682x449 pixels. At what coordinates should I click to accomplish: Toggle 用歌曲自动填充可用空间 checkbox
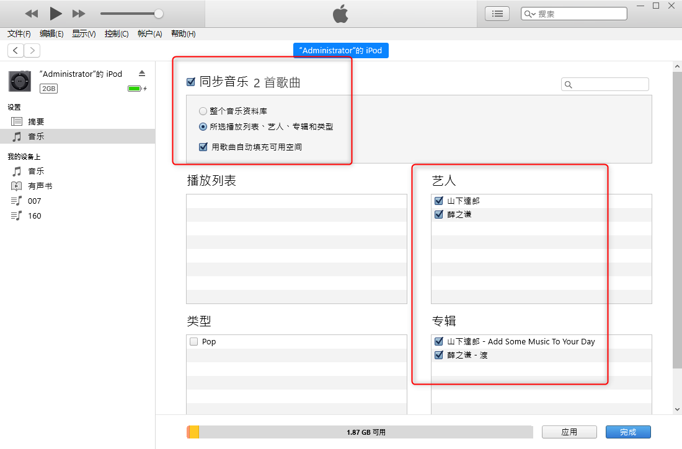pyautogui.click(x=203, y=147)
